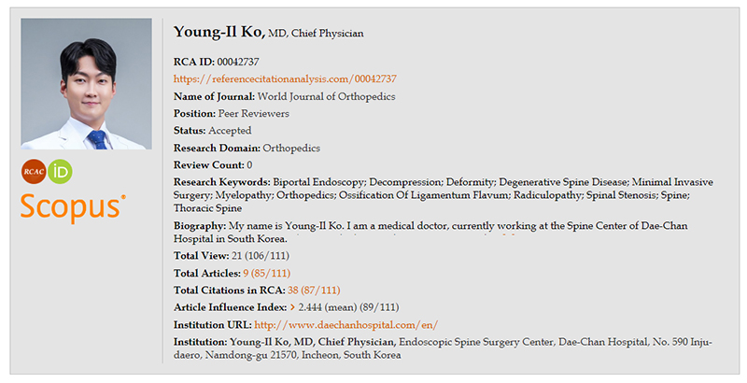Click the Total Articles count 9 link
Image resolution: width=747 pixels, height=383 pixels.
(x=247, y=273)
